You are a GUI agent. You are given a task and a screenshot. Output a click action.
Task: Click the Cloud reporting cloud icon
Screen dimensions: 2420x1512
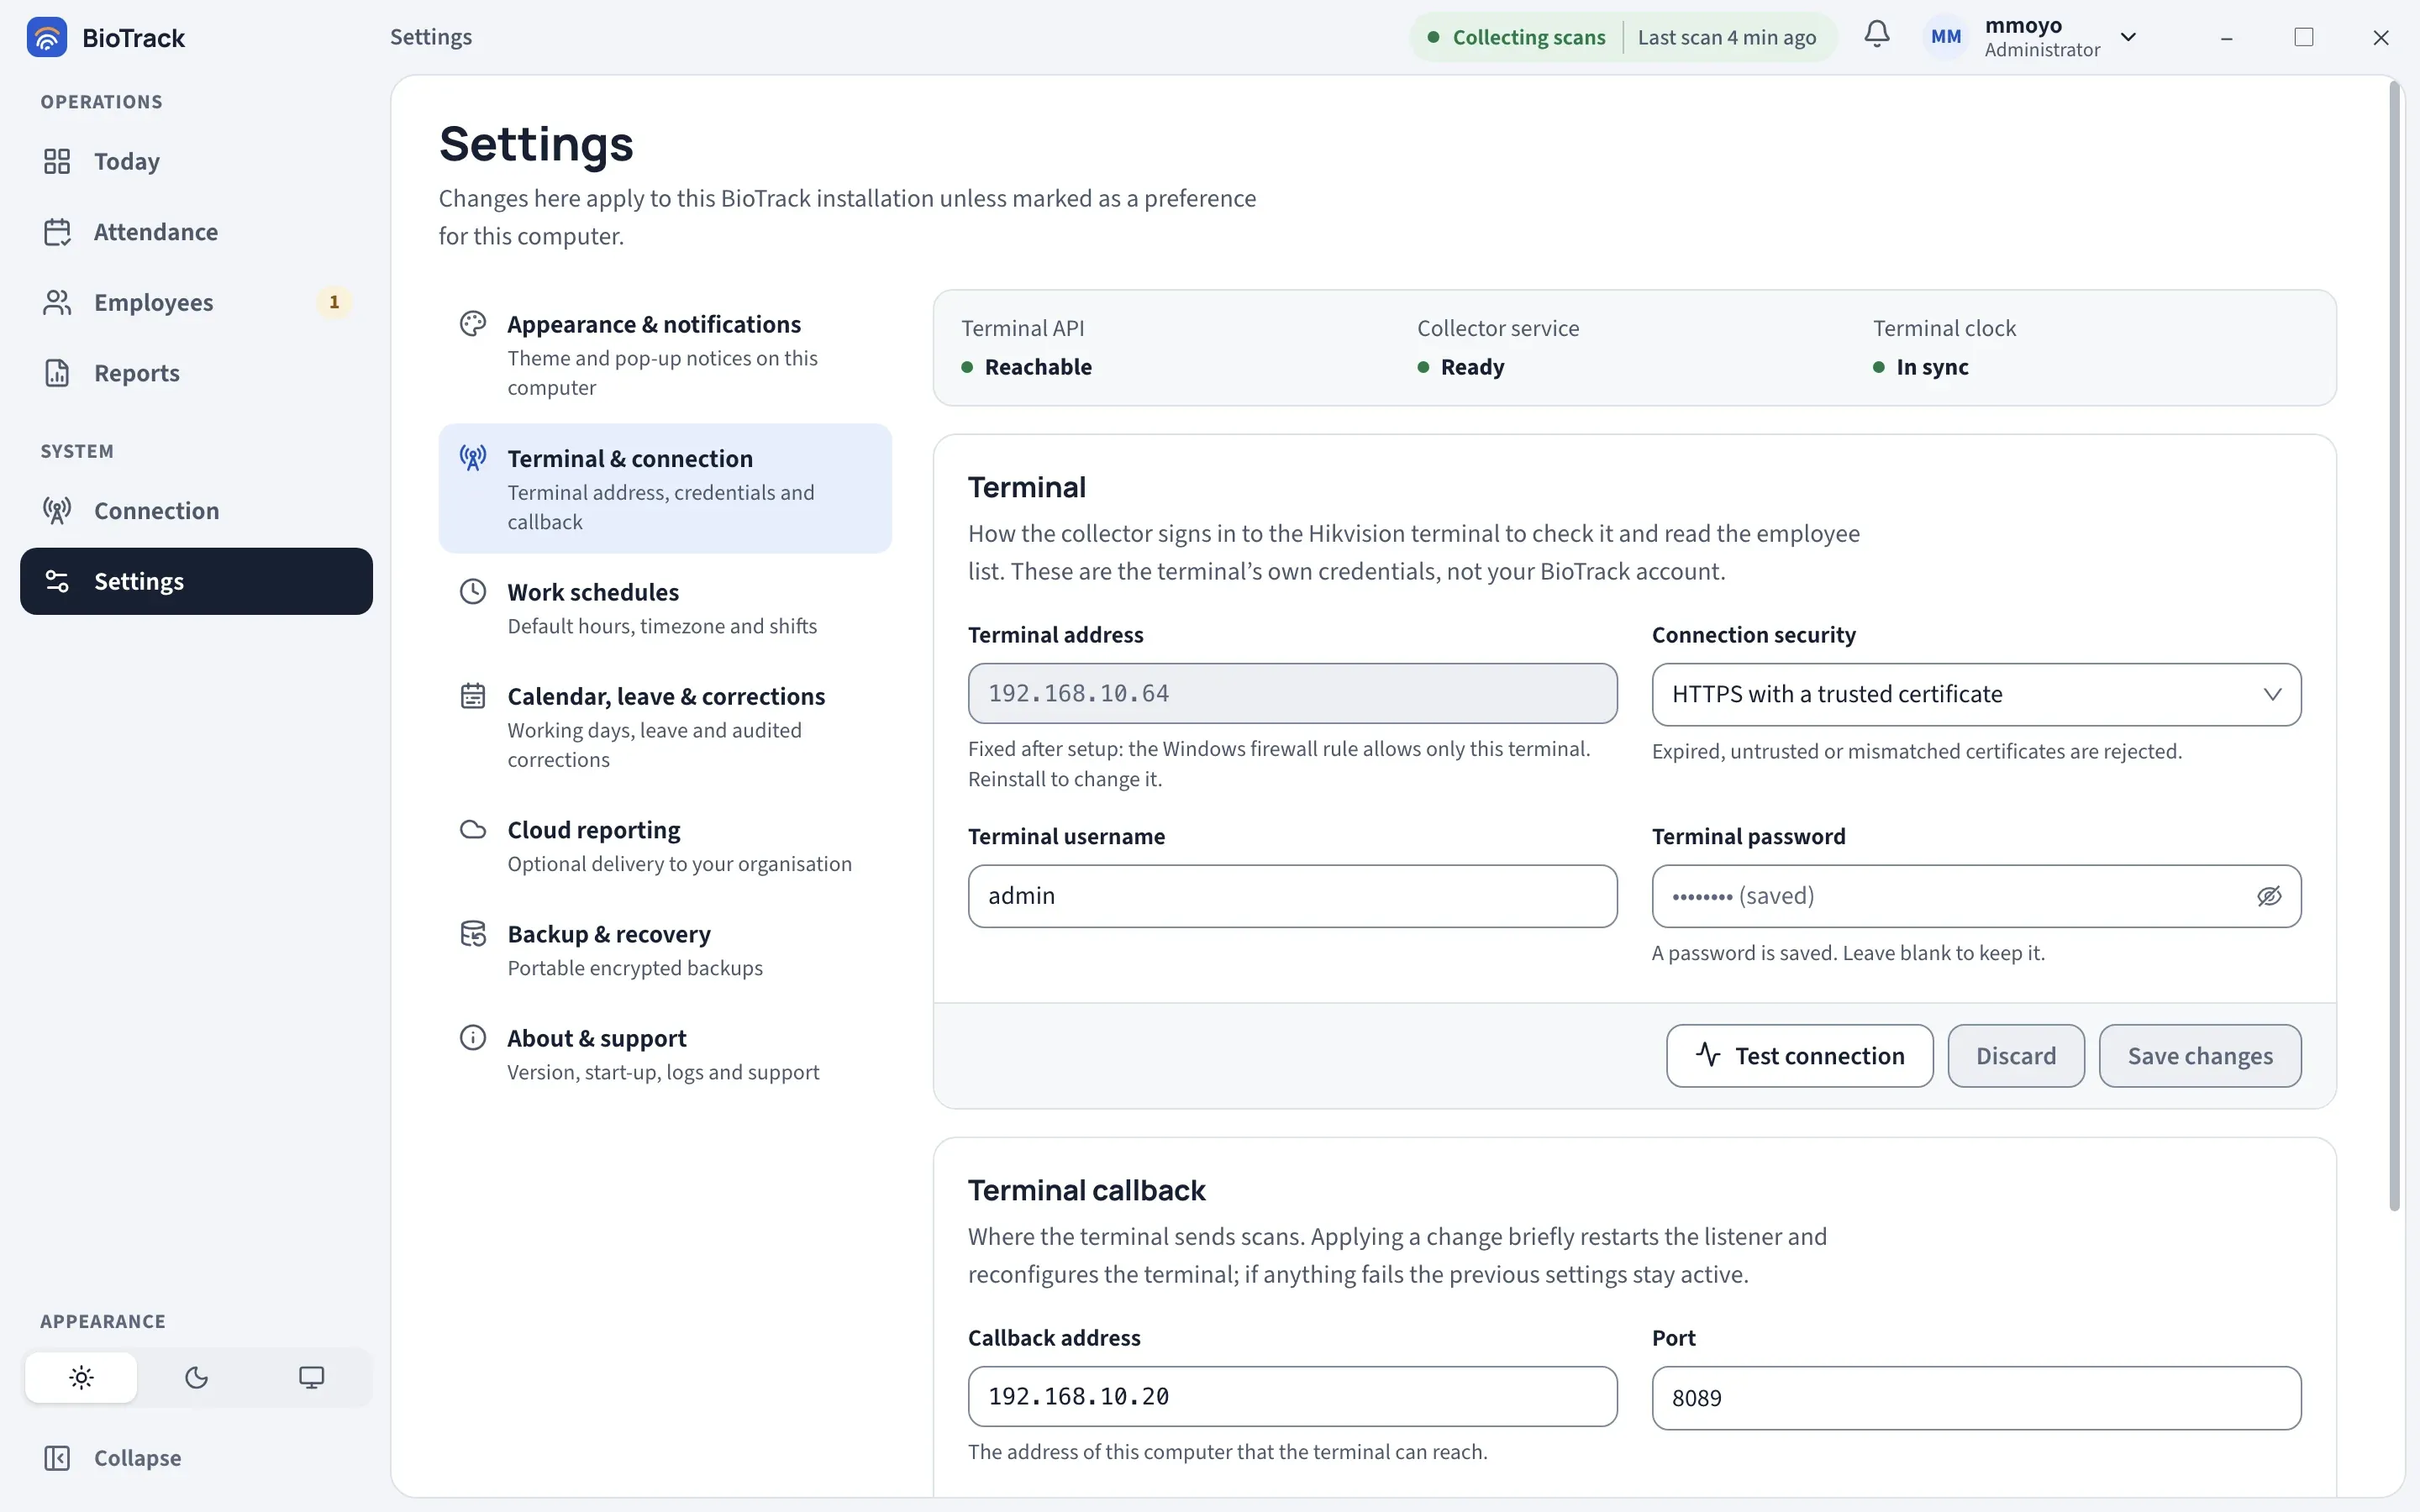[473, 830]
